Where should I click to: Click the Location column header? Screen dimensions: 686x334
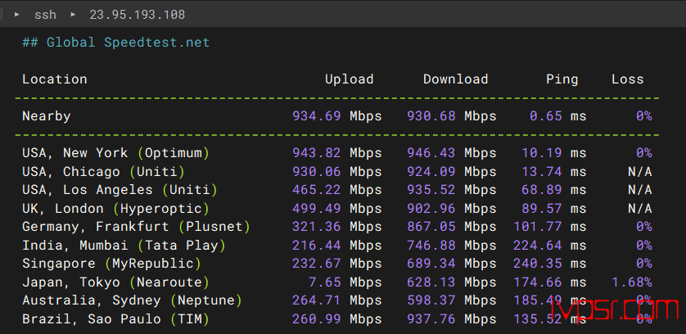(x=54, y=79)
